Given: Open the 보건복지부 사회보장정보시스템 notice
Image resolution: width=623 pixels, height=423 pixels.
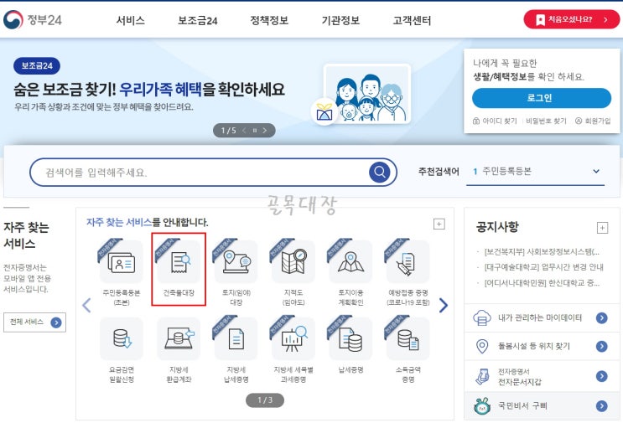Looking at the screenshot, I should (x=542, y=252).
